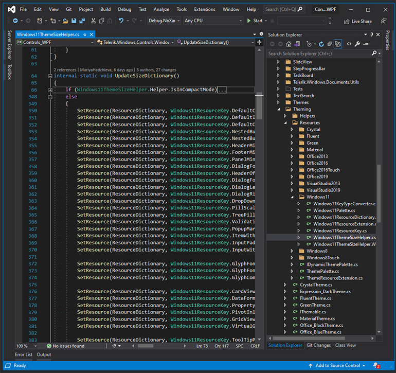Screen dimensions: 396x373
Task: Toggle the Show All Files button
Action: tap(338, 44)
